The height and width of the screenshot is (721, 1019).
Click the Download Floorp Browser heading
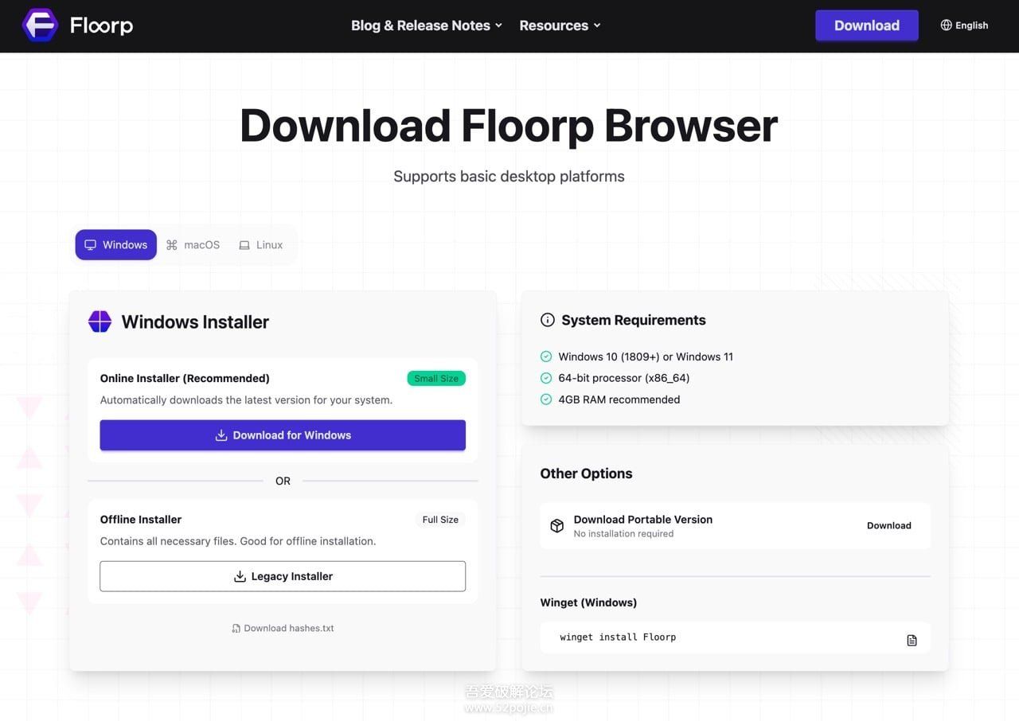[x=509, y=126]
